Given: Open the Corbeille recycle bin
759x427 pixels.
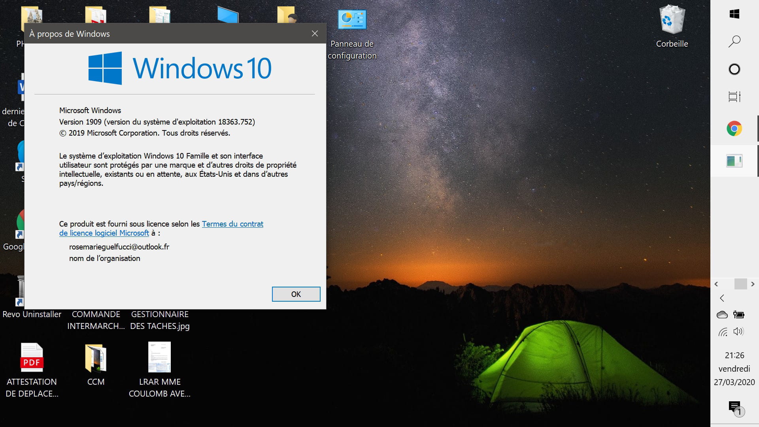Looking at the screenshot, I should coord(672,27).
